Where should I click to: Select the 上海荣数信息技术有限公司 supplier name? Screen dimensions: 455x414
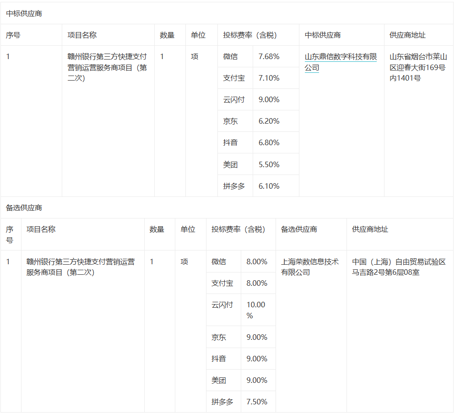310,267
